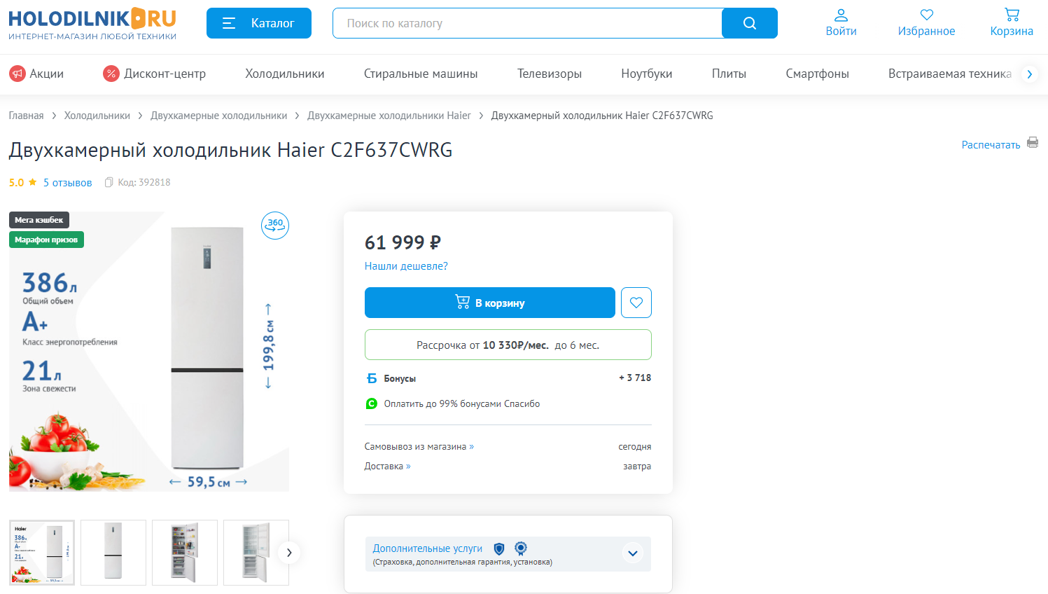Open Смартфоны category
This screenshot has width=1048, height=594.
(817, 74)
